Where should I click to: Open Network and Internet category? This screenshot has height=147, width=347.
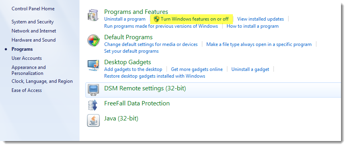(x=34, y=31)
